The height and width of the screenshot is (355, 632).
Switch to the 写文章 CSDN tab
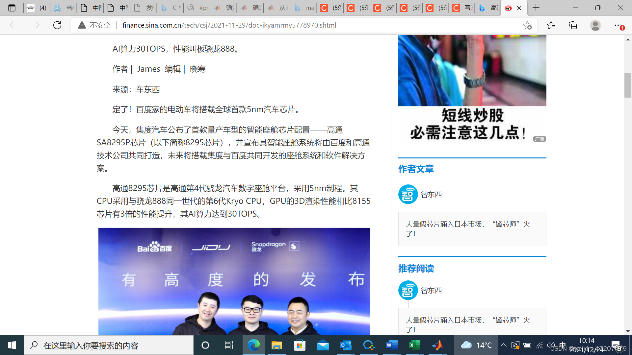(462, 8)
